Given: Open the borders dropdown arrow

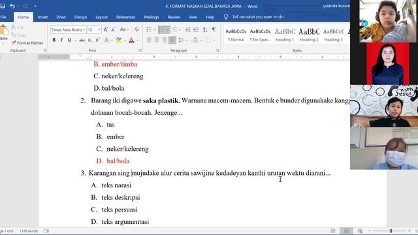Looking at the screenshot, I should click(214, 40).
